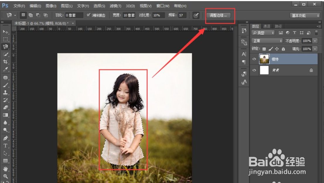Select the Path Selection tool
The image size is (324, 183).
(5, 153)
